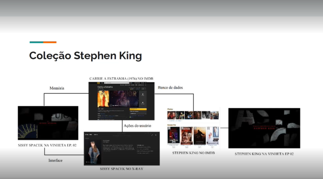The image size is (323, 179).
Task: Click the 'Ações do usuário' label
Action: 138,126
